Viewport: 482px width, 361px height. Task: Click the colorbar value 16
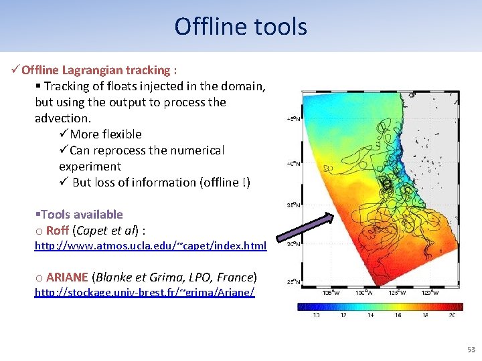point(398,315)
